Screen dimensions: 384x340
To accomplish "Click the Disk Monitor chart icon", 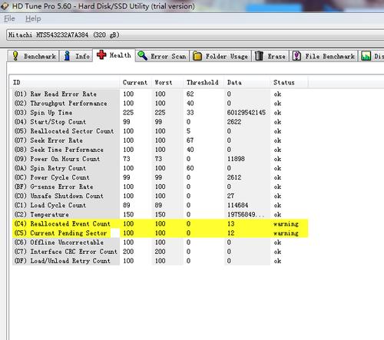I will (366, 56).
